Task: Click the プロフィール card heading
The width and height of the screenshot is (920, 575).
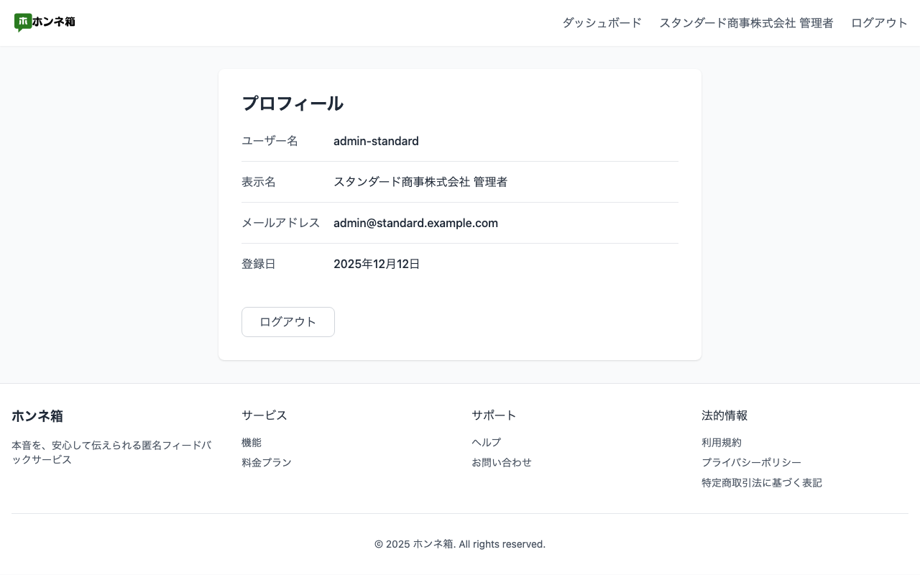Action: coord(293,103)
